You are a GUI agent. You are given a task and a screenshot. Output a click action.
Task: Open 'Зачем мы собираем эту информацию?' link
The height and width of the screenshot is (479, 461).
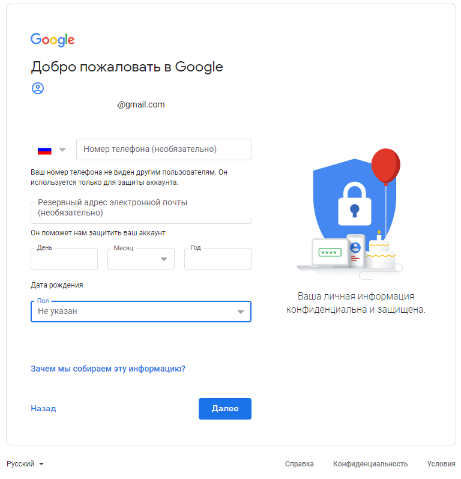108,369
